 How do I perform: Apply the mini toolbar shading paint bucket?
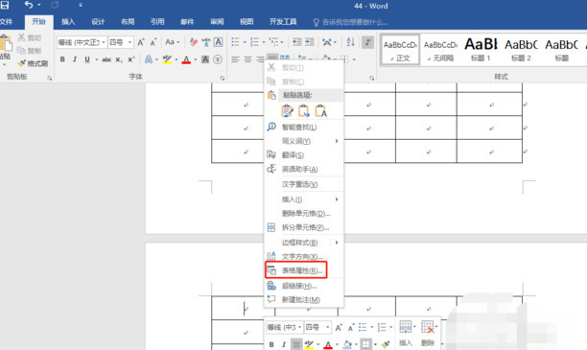tap(347, 344)
